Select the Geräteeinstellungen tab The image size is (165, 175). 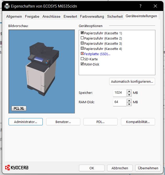pyautogui.click(x=141, y=16)
